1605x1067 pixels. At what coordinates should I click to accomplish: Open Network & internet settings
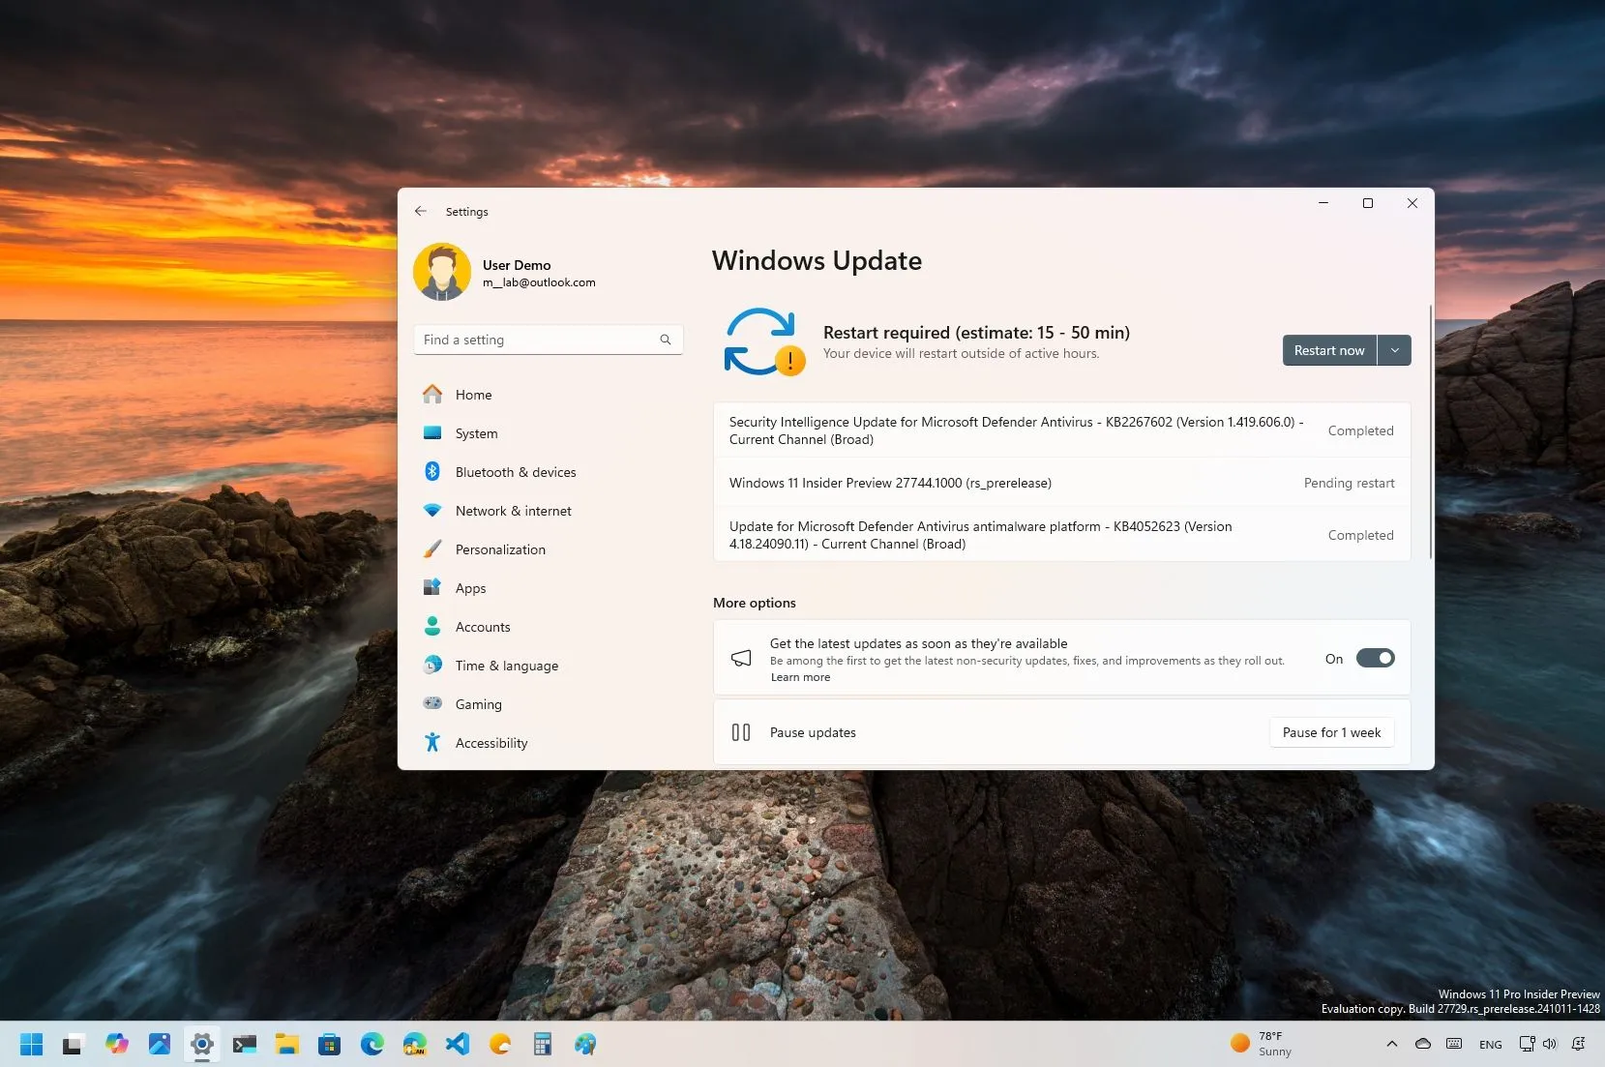point(550,511)
